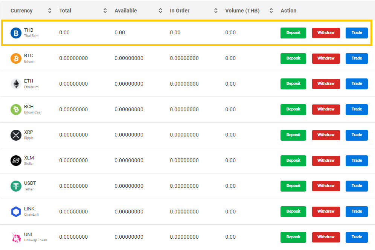The height and width of the screenshot is (250, 375).
Task: Click the THB Thai Baht coin icon
Action: (x=16, y=33)
